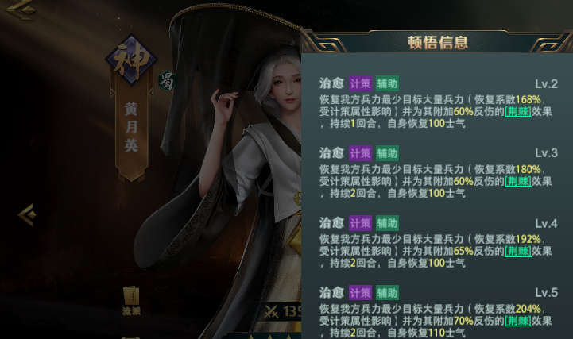Tap the green 辅助 tag on Lv.2
Screen dimensions: 573x339
[x=387, y=83]
